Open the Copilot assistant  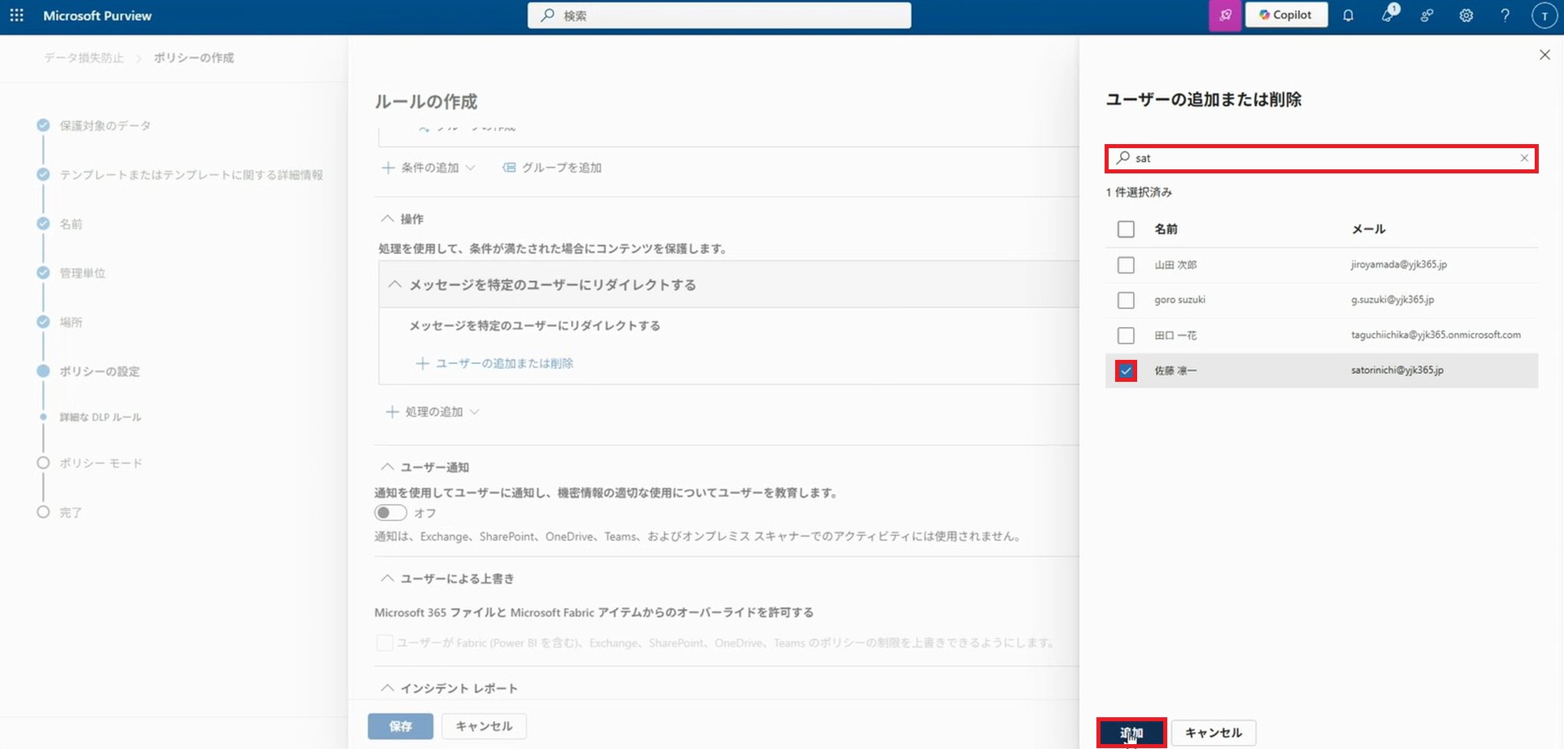[x=1285, y=15]
